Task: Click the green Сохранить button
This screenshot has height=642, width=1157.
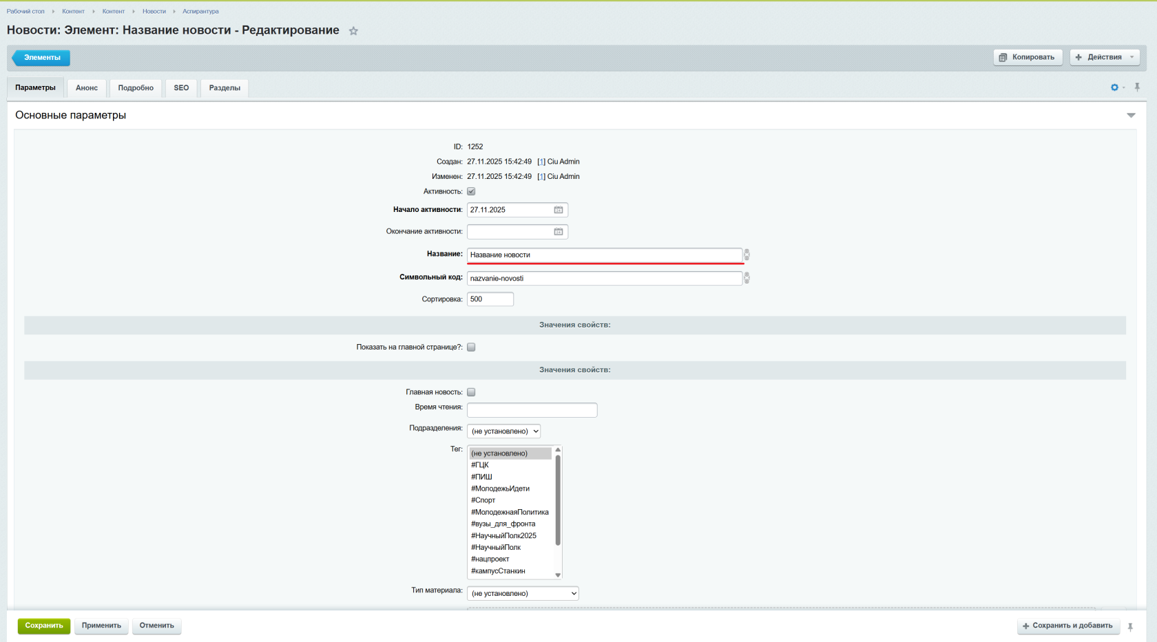Action: tap(44, 625)
